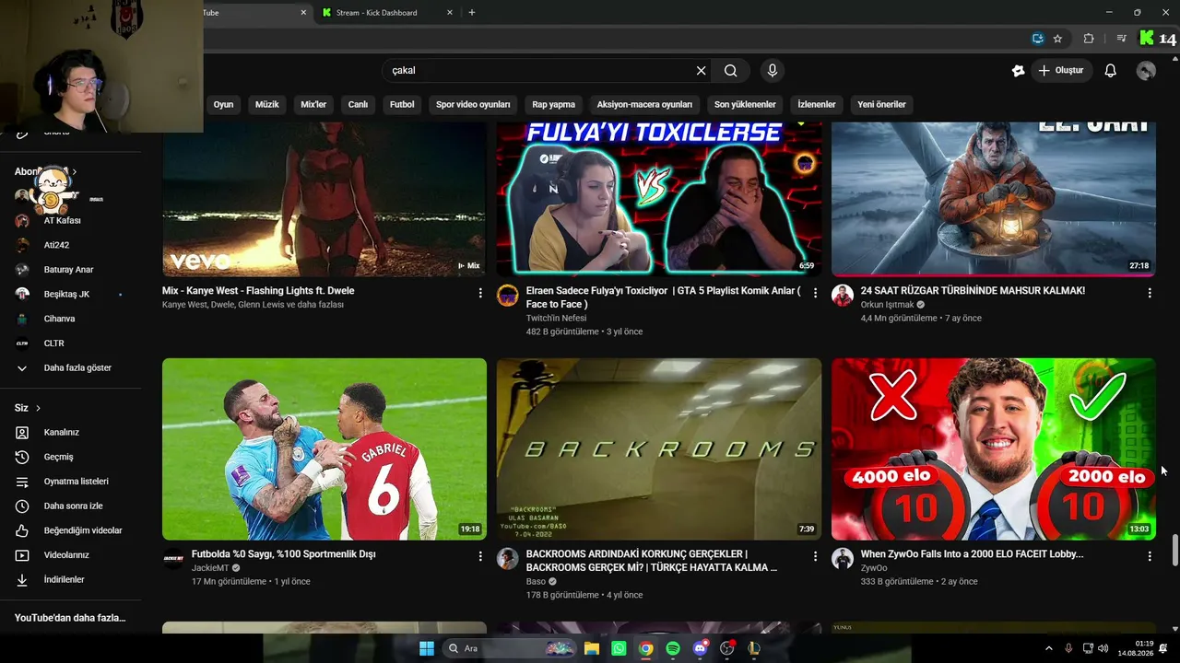Close the Stream - Kick Dashboard tab
The image size is (1180, 663).
coord(450,13)
